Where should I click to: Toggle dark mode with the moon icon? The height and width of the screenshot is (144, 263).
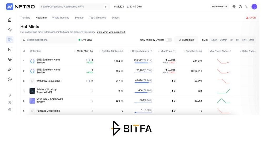(x=240, y=7)
